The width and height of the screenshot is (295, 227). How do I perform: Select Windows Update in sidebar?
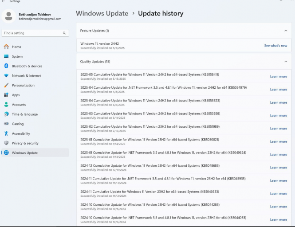pos(35,153)
